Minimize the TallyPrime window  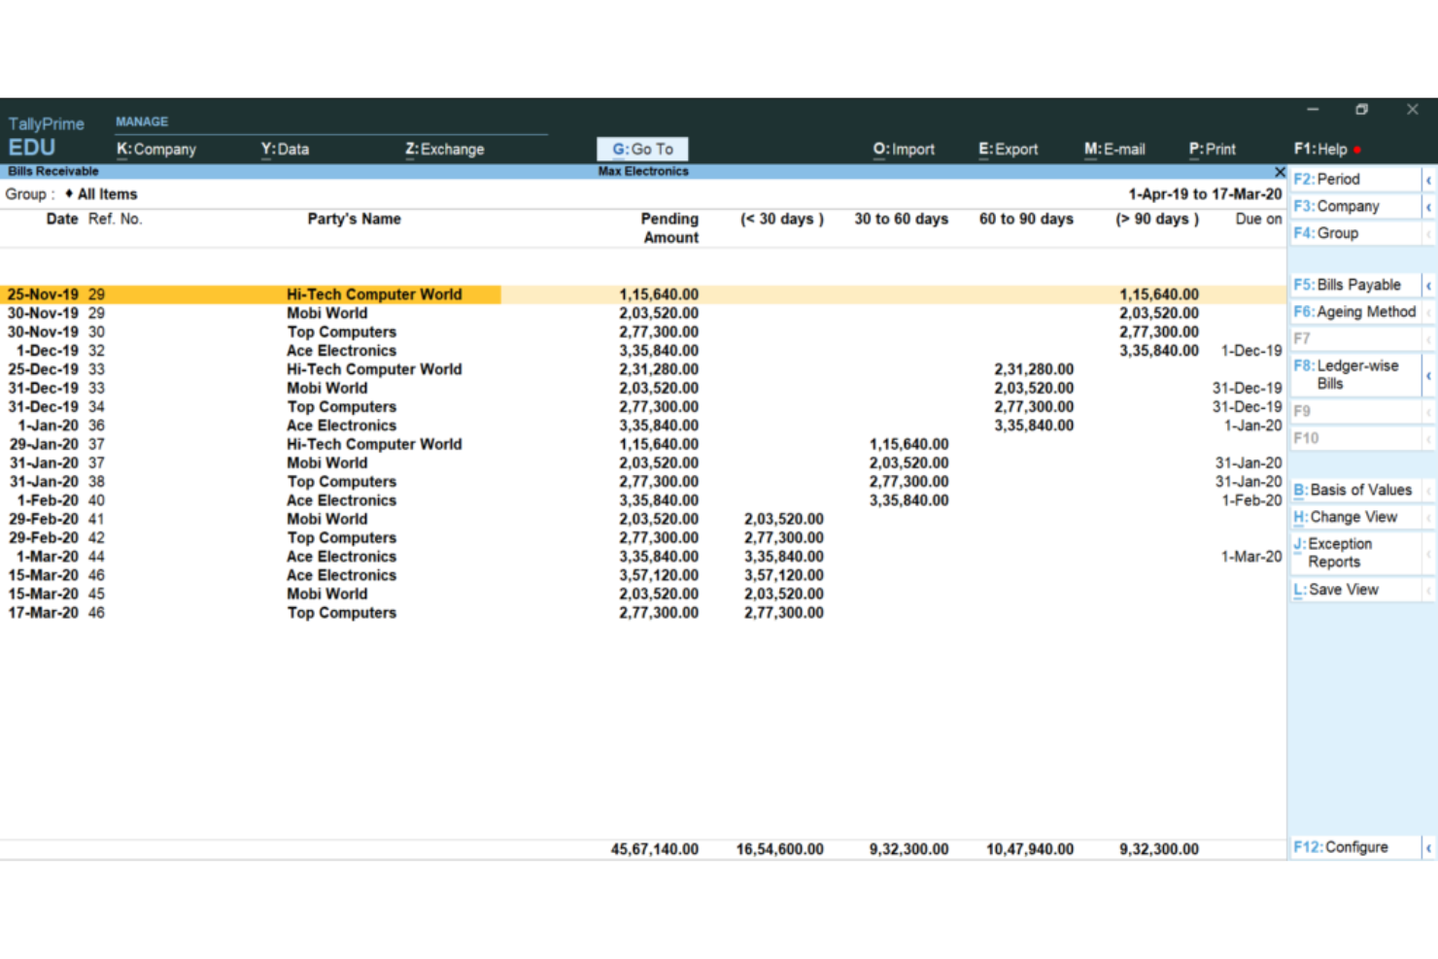tap(1312, 110)
